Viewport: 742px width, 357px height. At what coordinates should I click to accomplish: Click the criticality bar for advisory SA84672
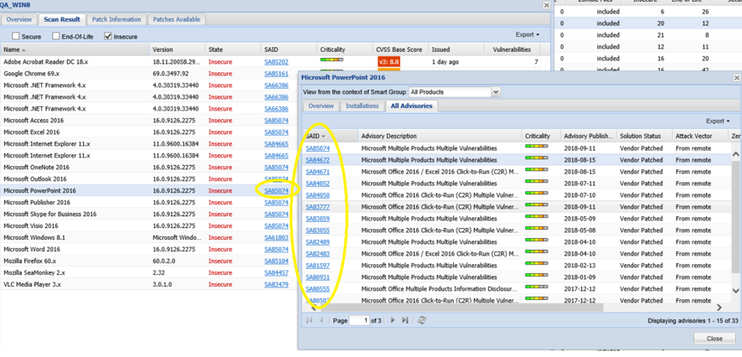pos(536,158)
